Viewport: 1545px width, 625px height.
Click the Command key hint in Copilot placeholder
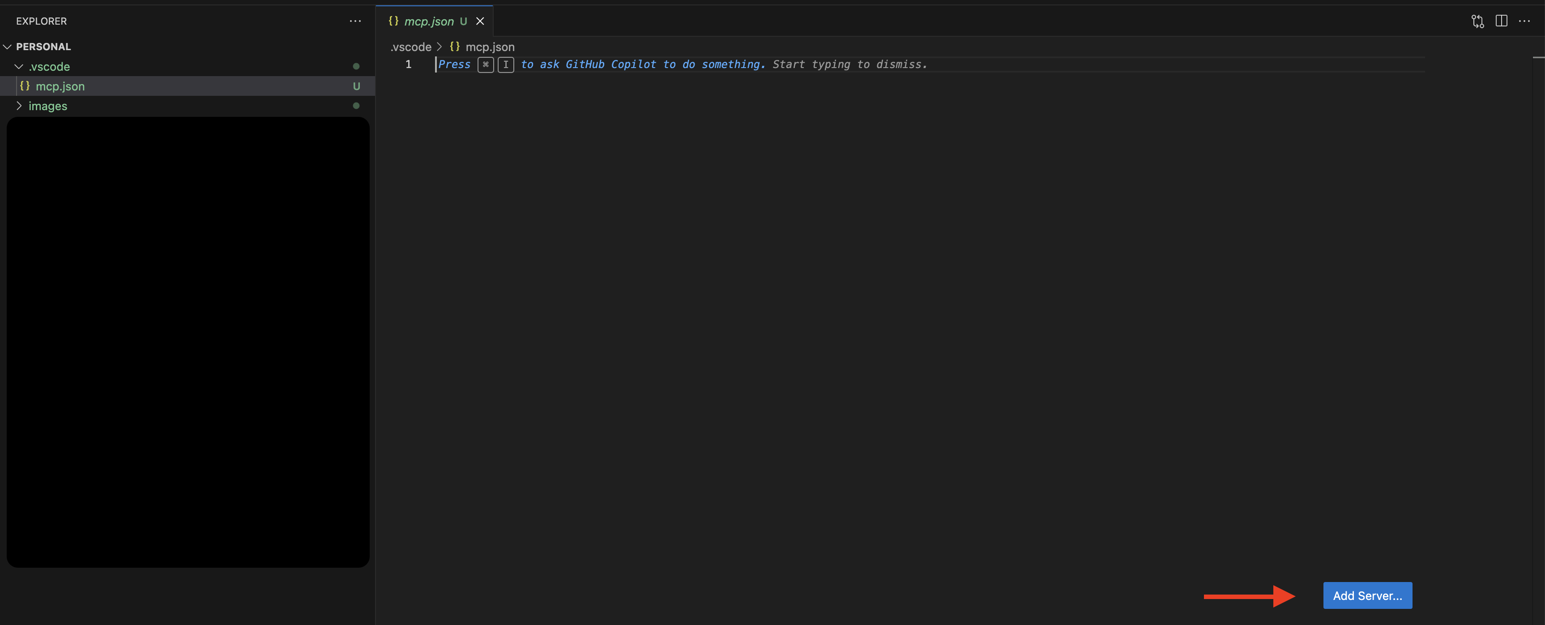pos(486,65)
